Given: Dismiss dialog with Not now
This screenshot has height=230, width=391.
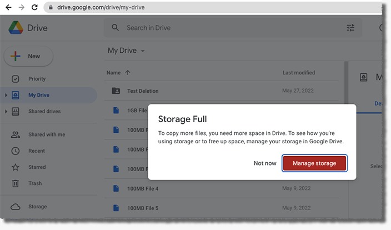Looking at the screenshot, I should (265, 163).
